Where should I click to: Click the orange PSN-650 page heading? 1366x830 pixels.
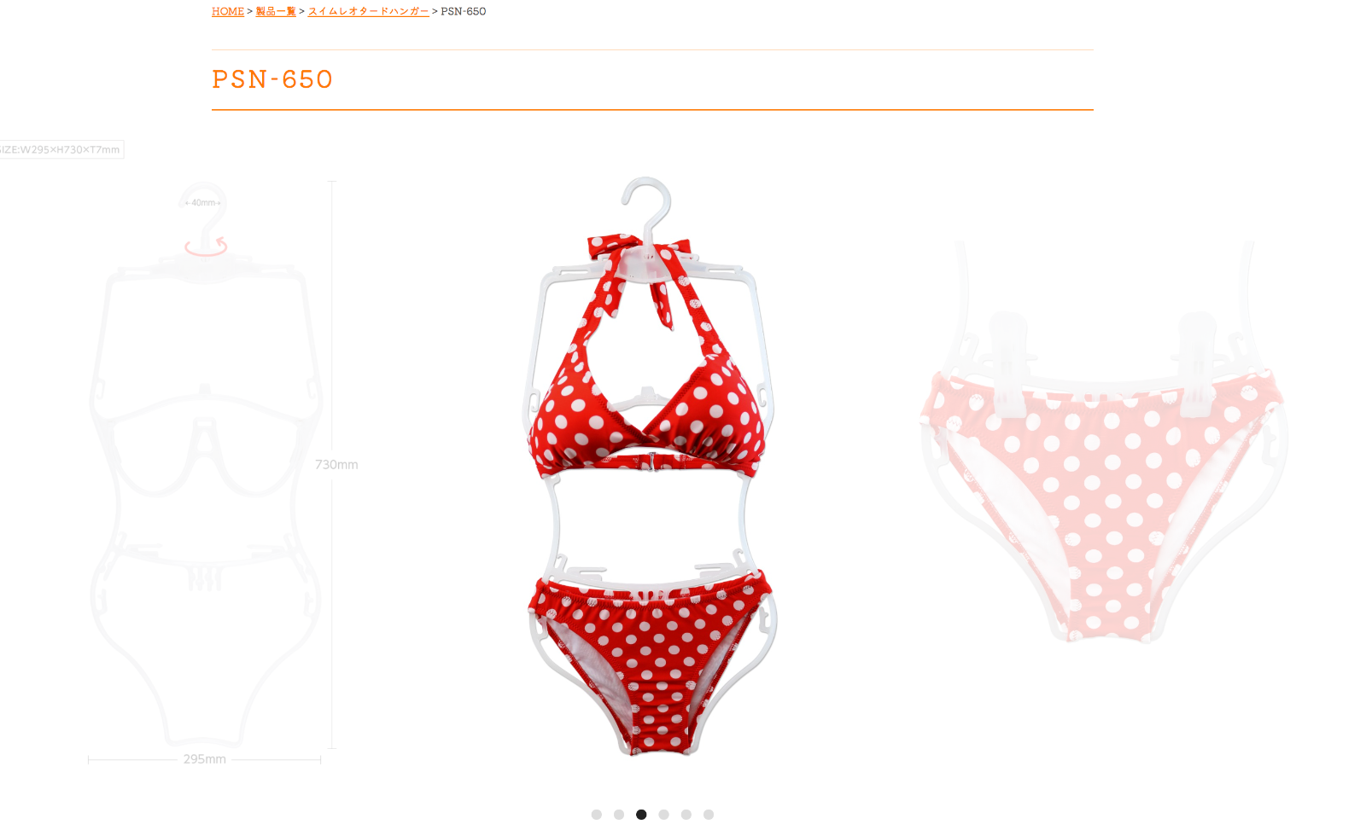[x=272, y=79]
